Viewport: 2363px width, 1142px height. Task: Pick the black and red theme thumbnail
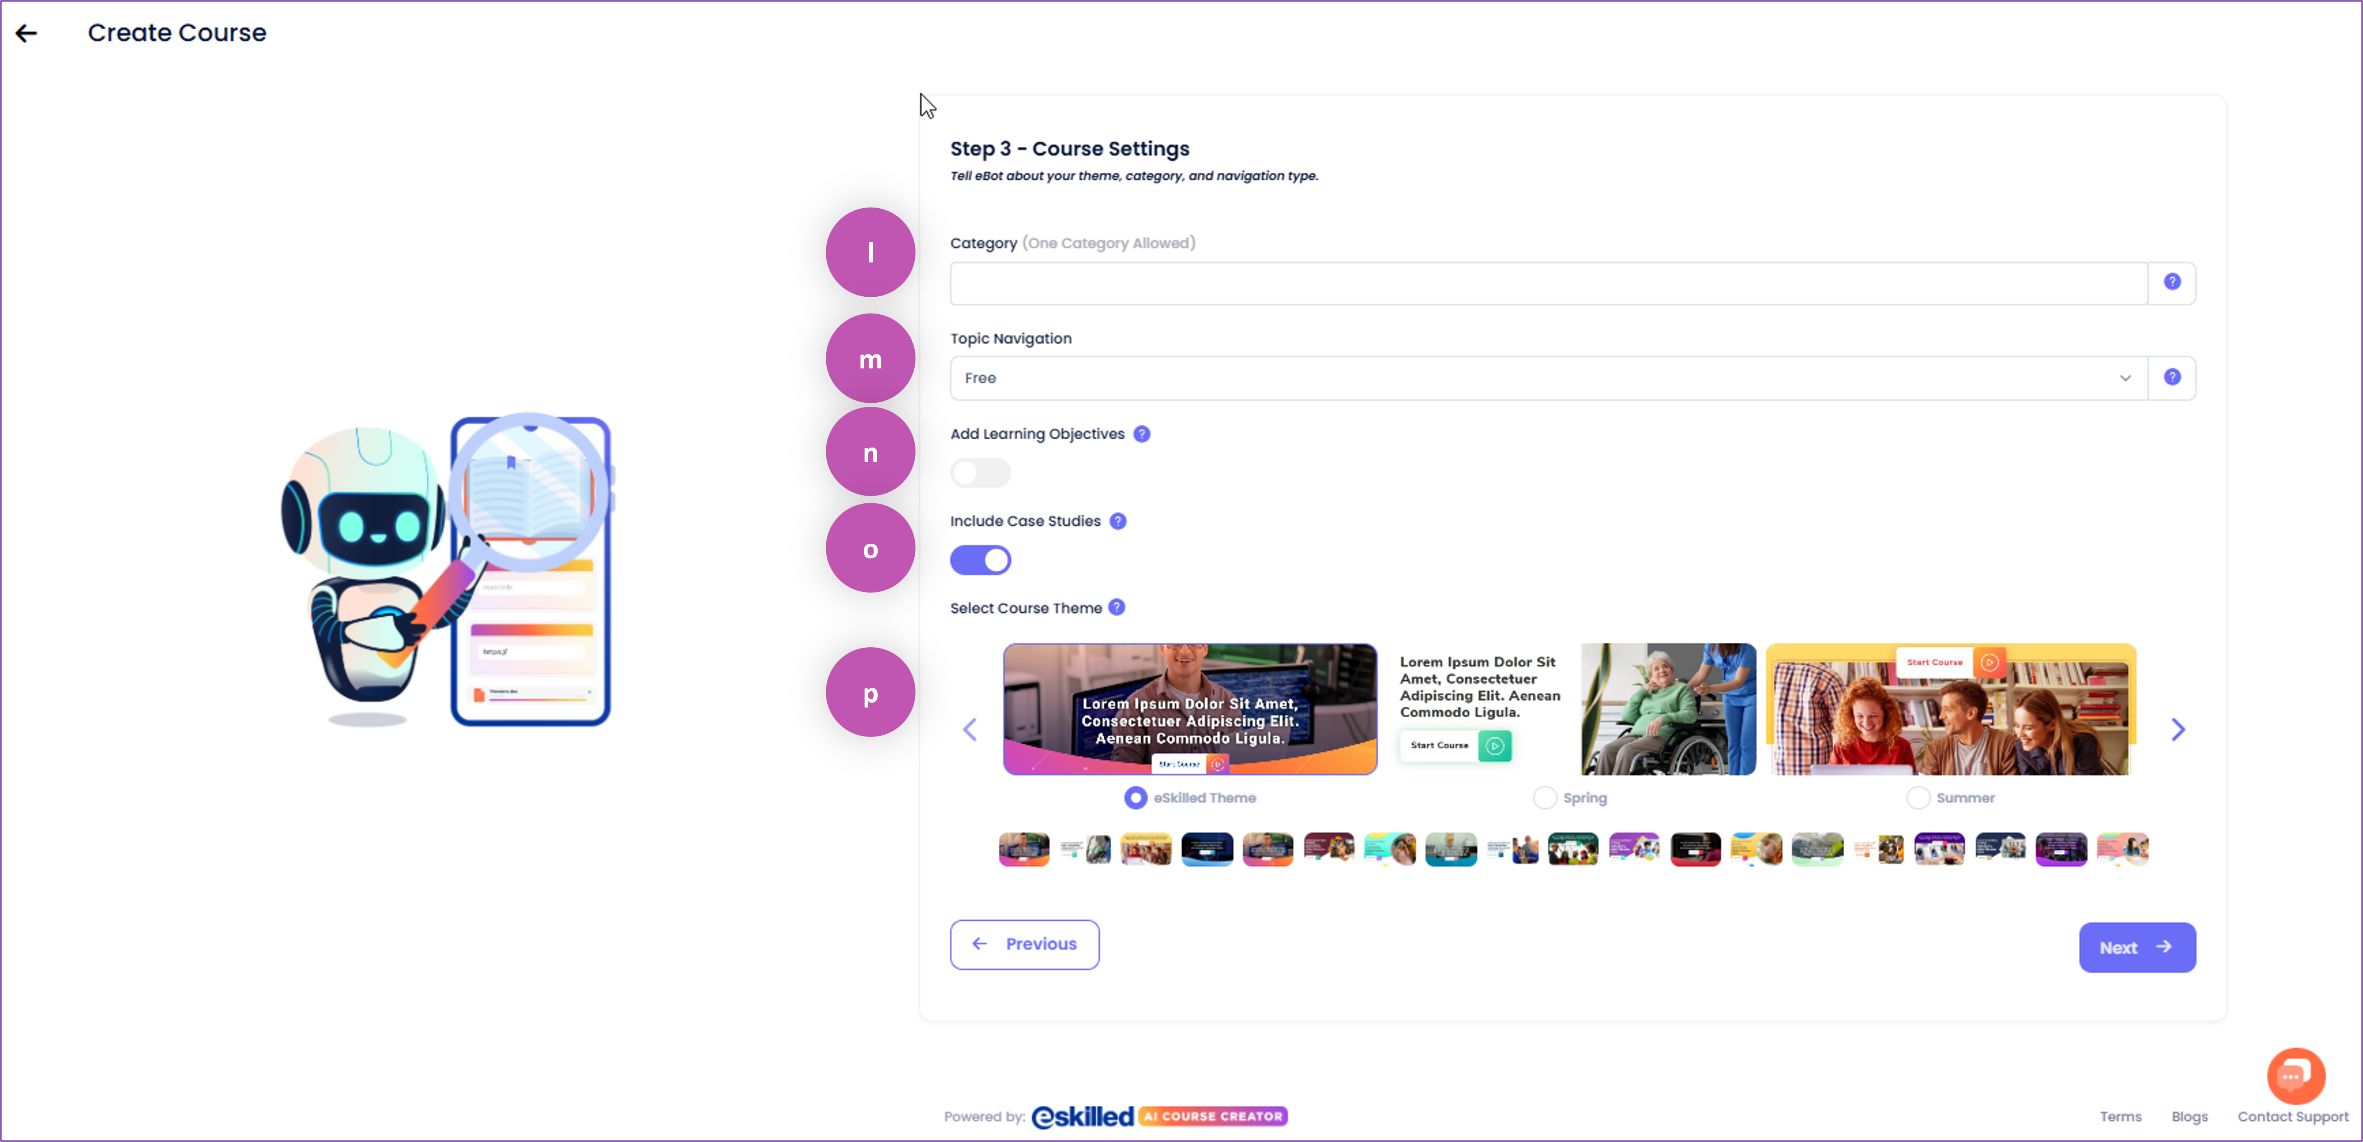point(1695,849)
